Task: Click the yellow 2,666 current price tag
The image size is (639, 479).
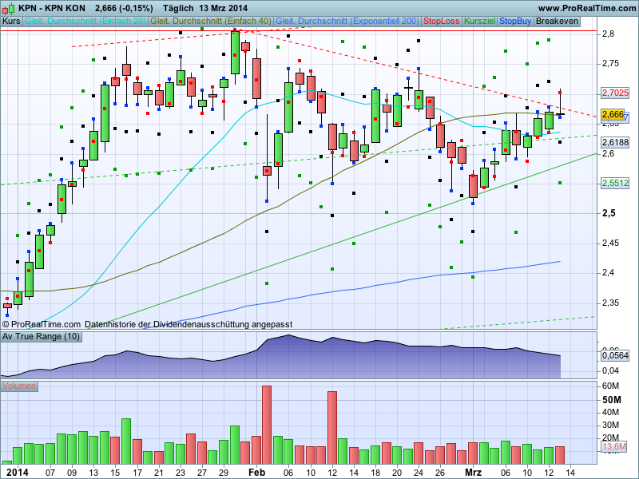Action: pyautogui.click(x=613, y=114)
